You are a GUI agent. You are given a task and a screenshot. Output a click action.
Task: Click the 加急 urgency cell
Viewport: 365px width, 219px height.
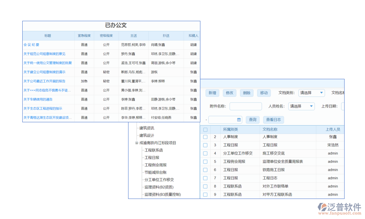[84, 81]
